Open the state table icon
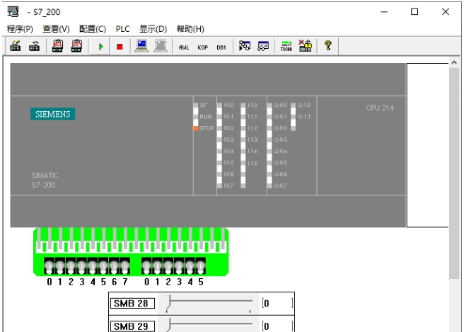The height and width of the screenshot is (332, 464). [245, 46]
